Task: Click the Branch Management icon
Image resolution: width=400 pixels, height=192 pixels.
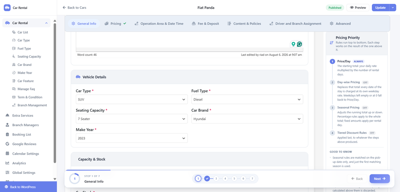Action: pyautogui.click(x=14, y=105)
